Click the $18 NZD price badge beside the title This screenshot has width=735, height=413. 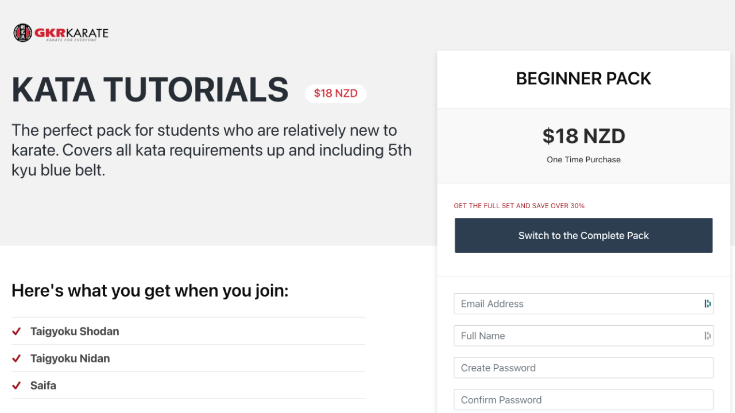(335, 93)
